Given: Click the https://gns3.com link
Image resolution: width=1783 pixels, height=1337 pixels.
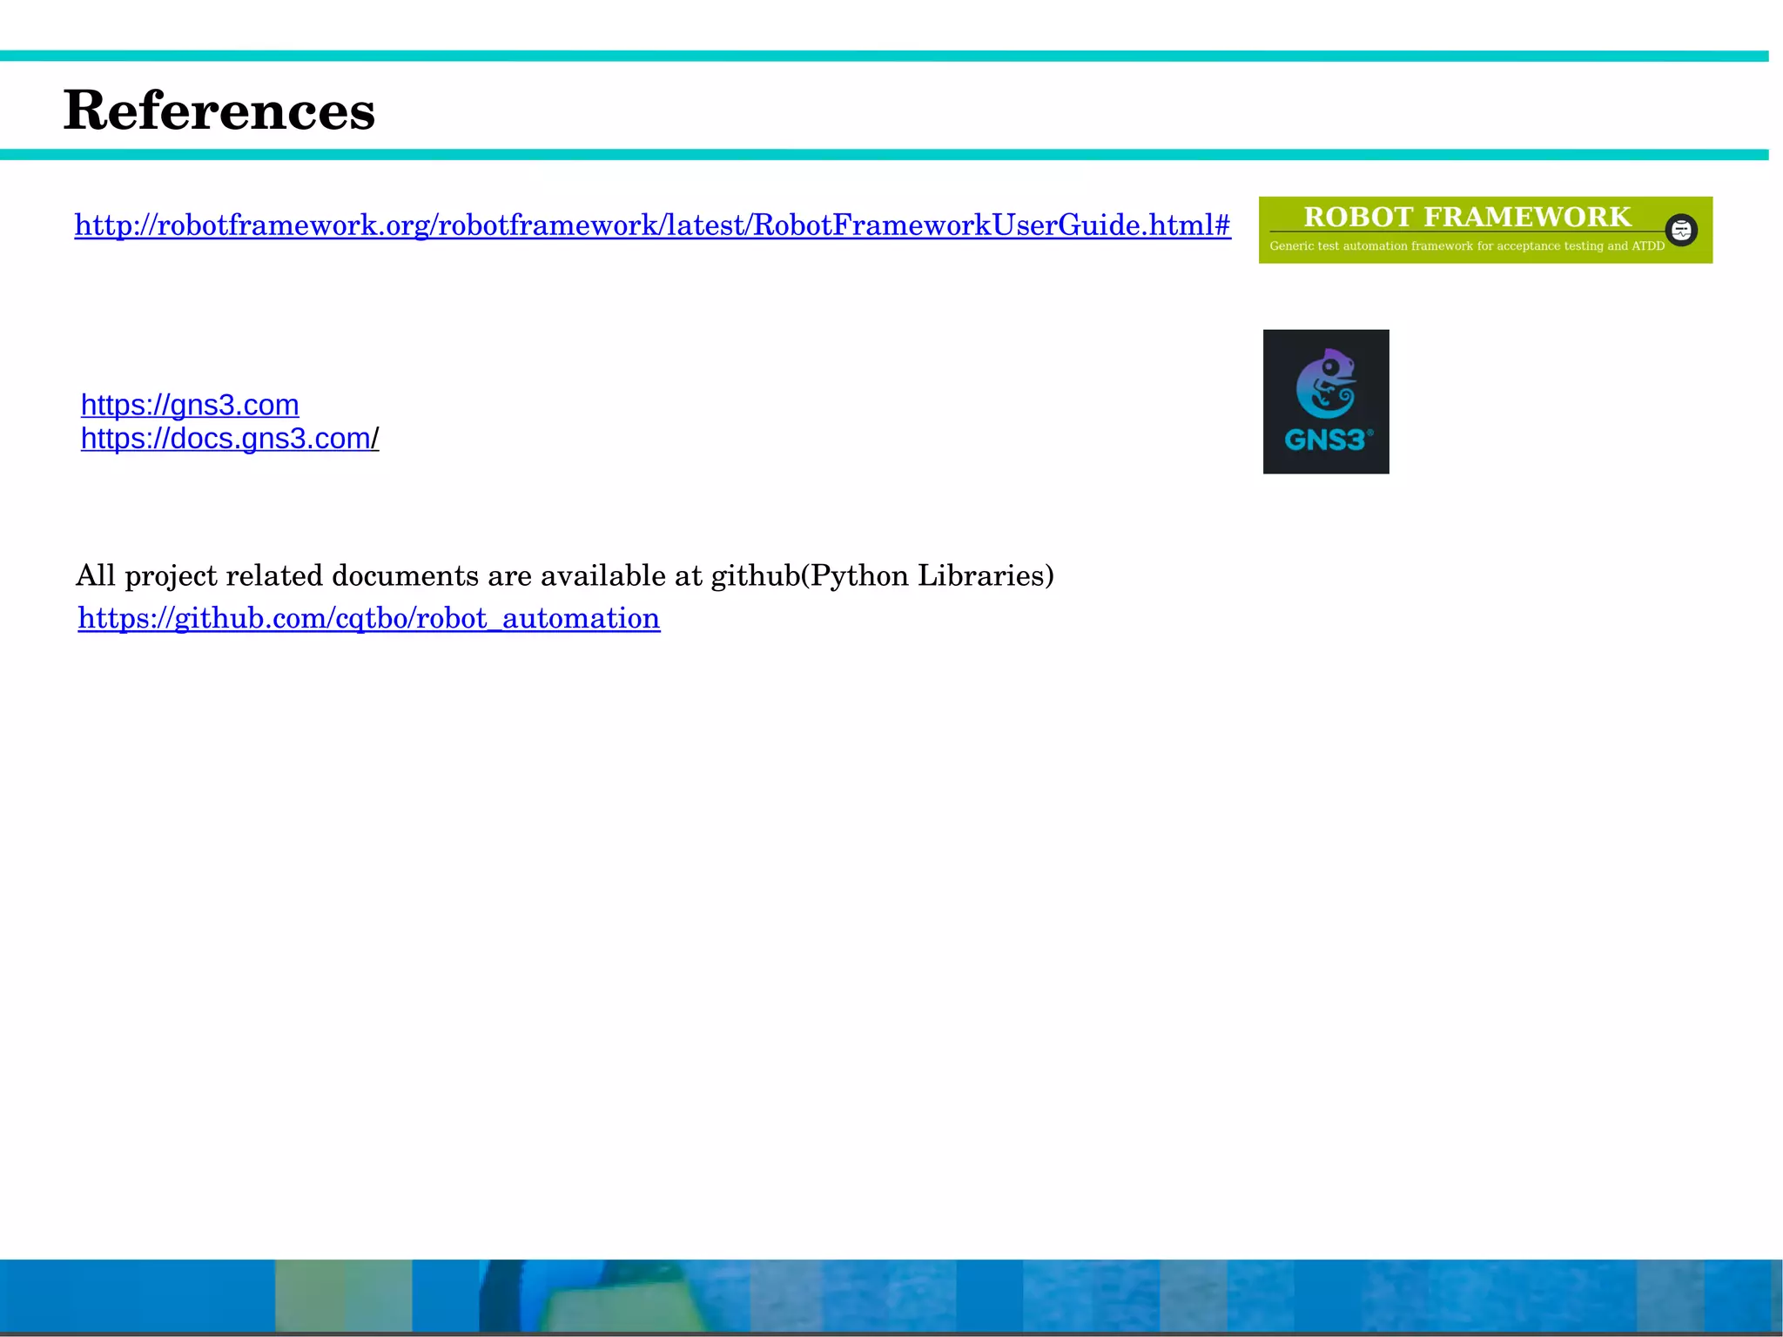Looking at the screenshot, I should pos(189,405).
